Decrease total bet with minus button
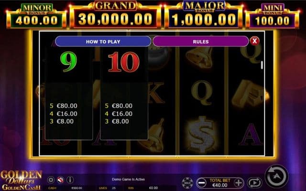This screenshot has width=306, height=191. (201, 183)
